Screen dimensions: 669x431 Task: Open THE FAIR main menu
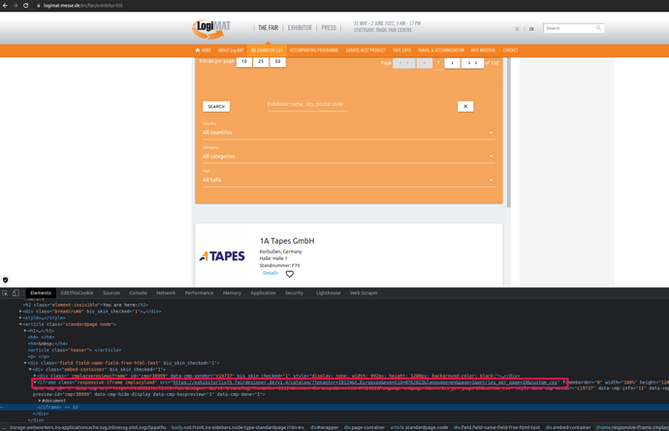coord(268,28)
